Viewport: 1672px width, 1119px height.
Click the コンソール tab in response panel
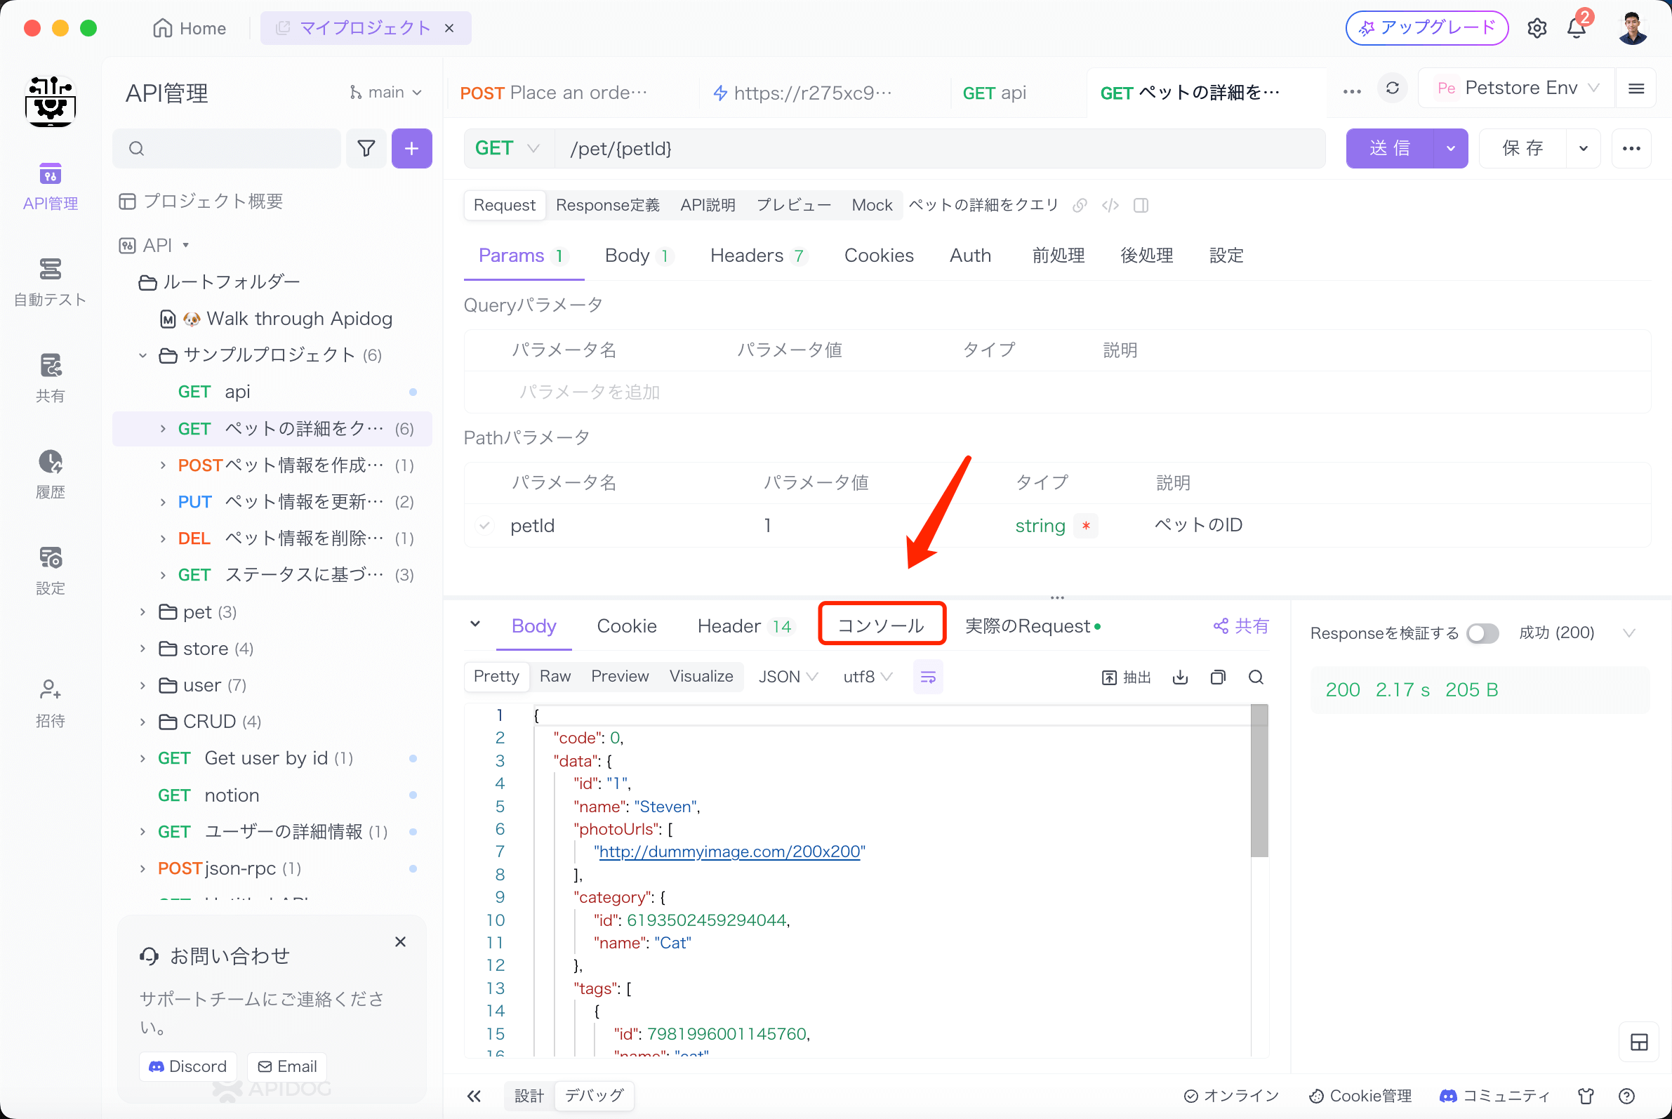coord(880,625)
